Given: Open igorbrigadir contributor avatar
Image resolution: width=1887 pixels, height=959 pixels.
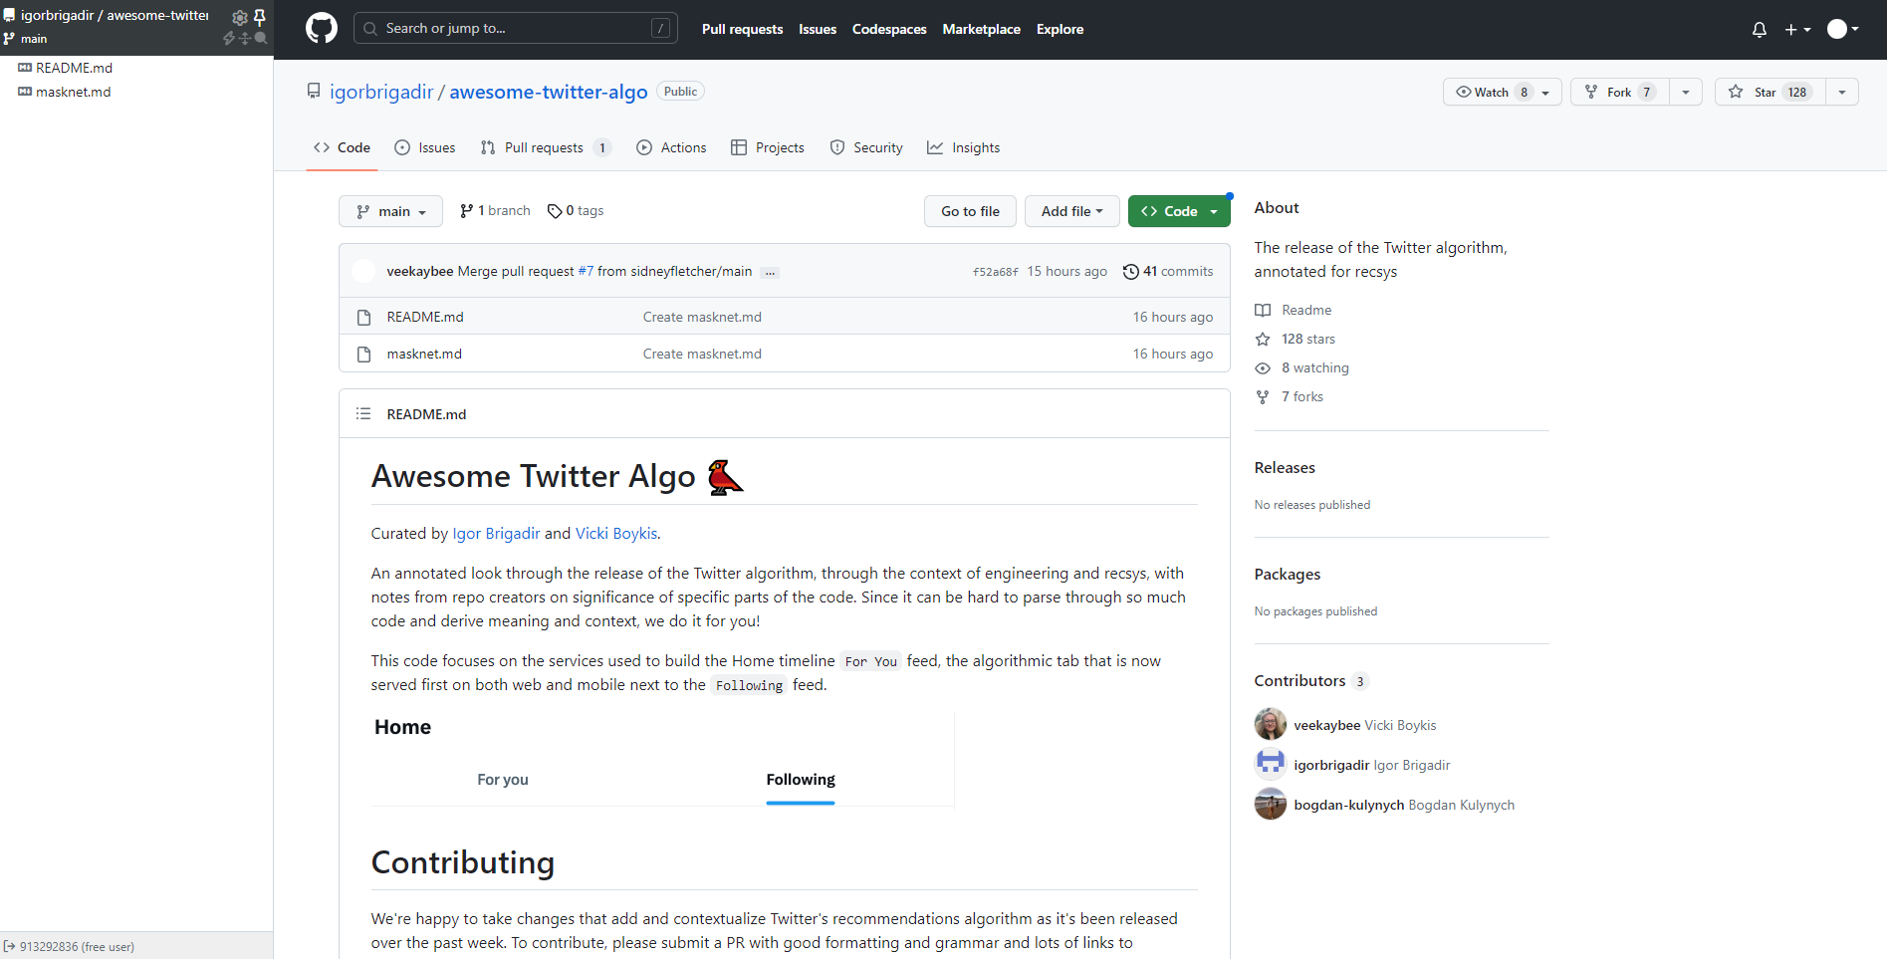Looking at the screenshot, I should coord(1271,764).
